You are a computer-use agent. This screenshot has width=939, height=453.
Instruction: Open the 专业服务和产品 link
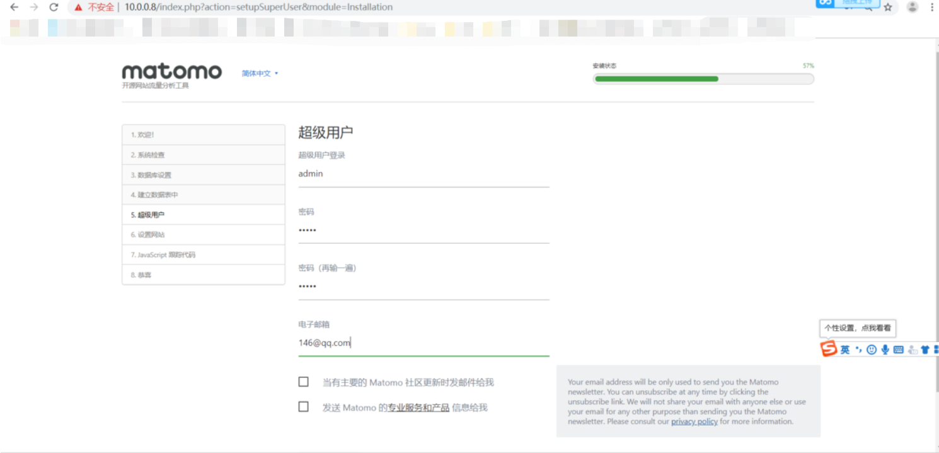tap(418, 408)
